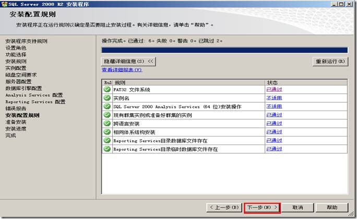Open 帮助 help button
The width and height of the screenshot is (357, 219).
click(x=332, y=208)
